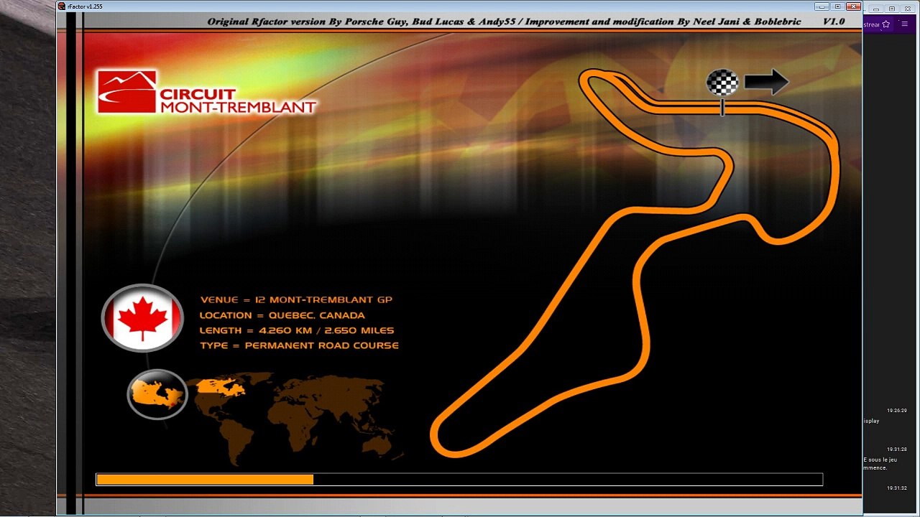Click the "LOCATION = QUEBEC, CANADA" line
920x517 pixels.
point(282,315)
